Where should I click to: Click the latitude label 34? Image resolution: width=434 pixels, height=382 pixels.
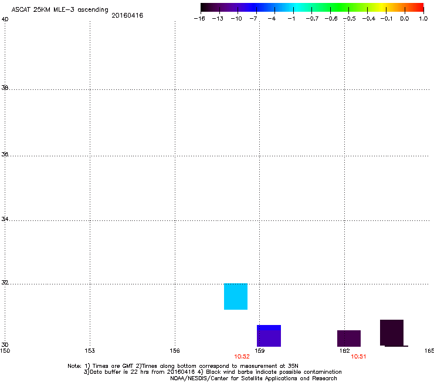(5, 219)
